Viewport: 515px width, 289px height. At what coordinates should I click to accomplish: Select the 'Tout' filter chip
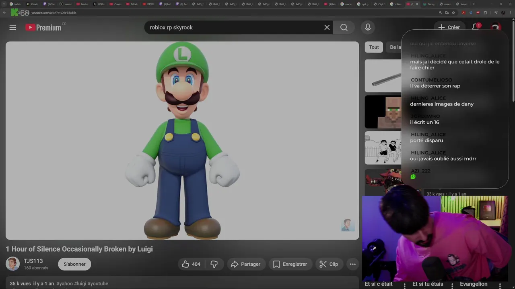pos(374,47)
